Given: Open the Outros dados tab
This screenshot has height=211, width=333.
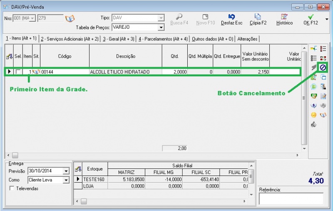Looking at the screenshot, I should pyautogui.click(x=212, y=39).
